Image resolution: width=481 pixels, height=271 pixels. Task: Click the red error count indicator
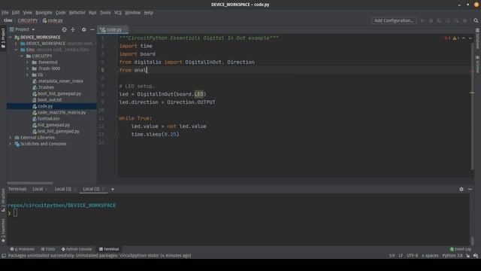click(447, 38)
